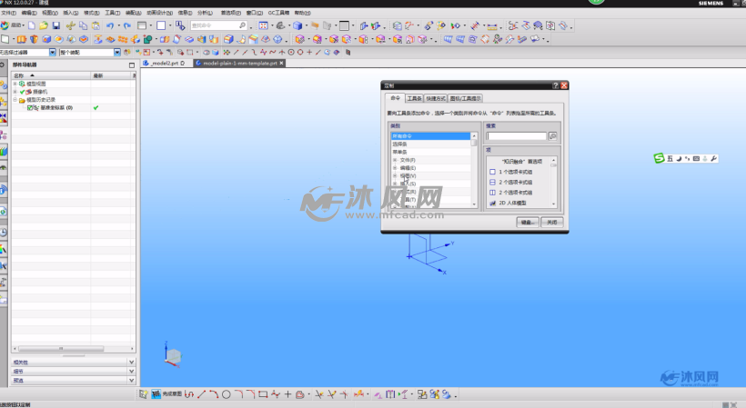Switch to the 工具条 tab in Customize dialog
The width and height of the screenshot is (746, 408).
[414, 98]
